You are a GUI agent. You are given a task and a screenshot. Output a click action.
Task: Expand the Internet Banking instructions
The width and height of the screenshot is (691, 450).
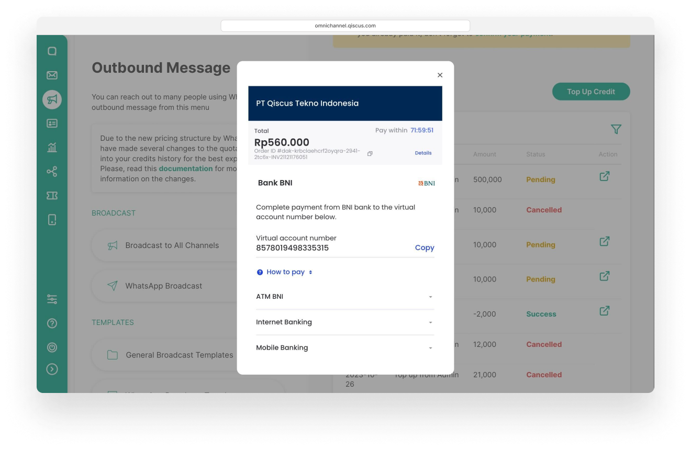click(x=345, y=322)
